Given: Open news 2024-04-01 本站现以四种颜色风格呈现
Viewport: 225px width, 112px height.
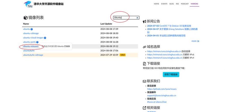Looking at the screenshot, I should pos(166,36).
